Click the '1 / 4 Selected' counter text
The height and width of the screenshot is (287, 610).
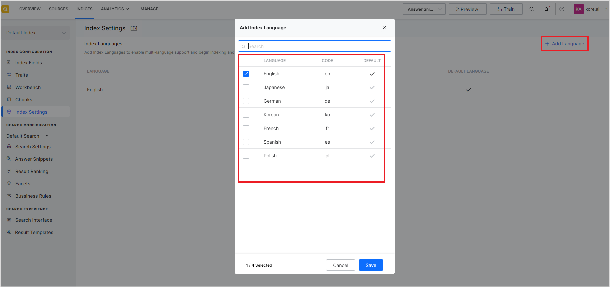[259, 265]
